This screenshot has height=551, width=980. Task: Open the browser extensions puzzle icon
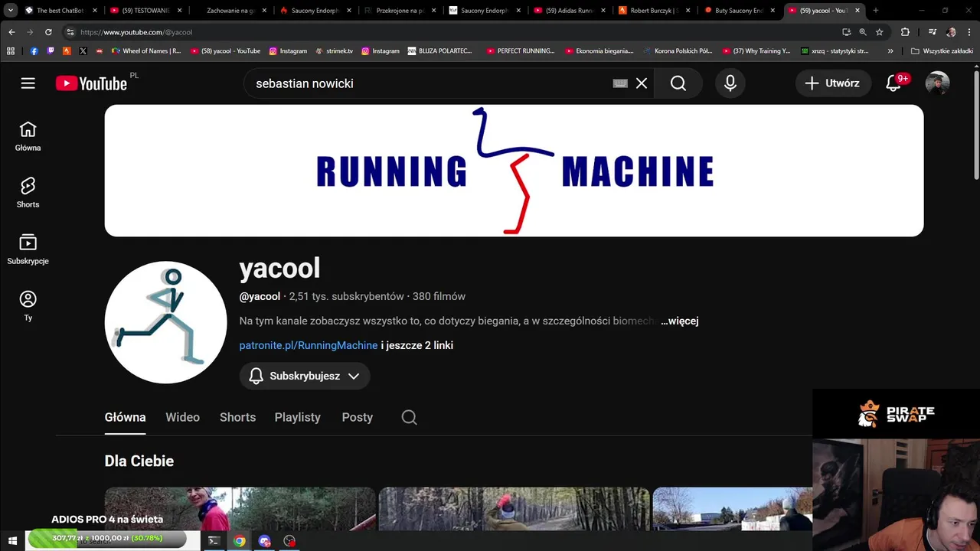[905, 32]
